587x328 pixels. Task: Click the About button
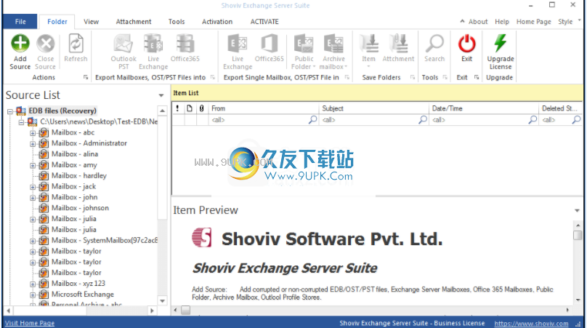(478, 22)
